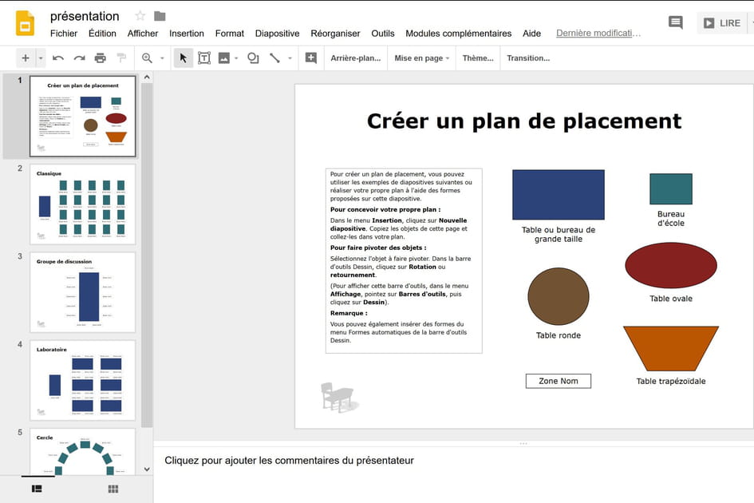The image size is (754, 503).
Task: Open the Diapositive menu
Action: point(277,34)
